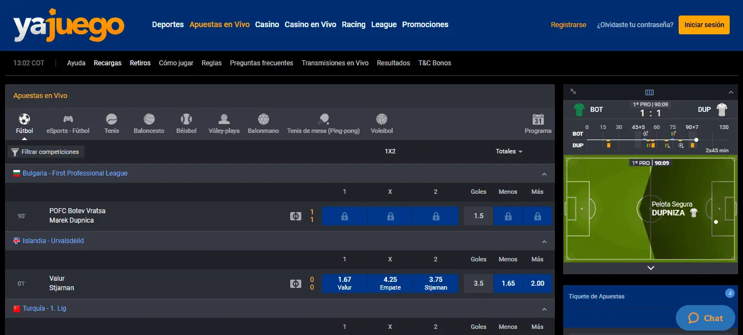Select the Fútbol sport icon
Viewport: 743px width, 335px height.
(24, 118)
